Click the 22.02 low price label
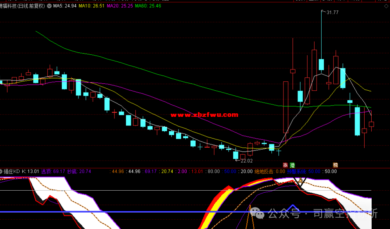Viewport: 390px width, 229px height. tap(246, 161)
